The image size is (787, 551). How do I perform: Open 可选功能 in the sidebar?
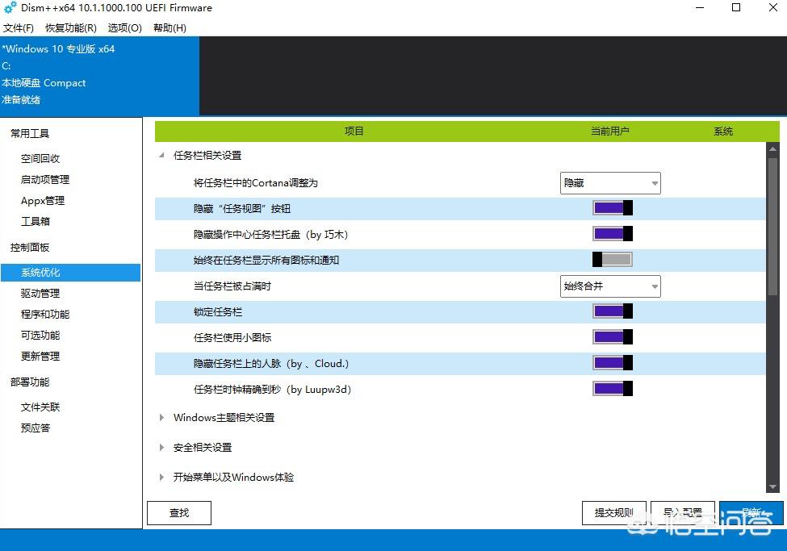point(40,336)
